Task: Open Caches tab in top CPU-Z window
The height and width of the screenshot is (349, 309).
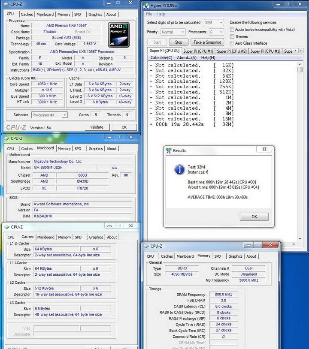Action: coord(27,14)
